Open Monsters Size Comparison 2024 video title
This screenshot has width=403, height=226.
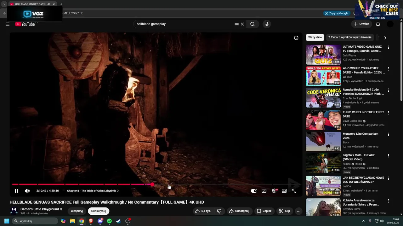click(x=360, y=136)
